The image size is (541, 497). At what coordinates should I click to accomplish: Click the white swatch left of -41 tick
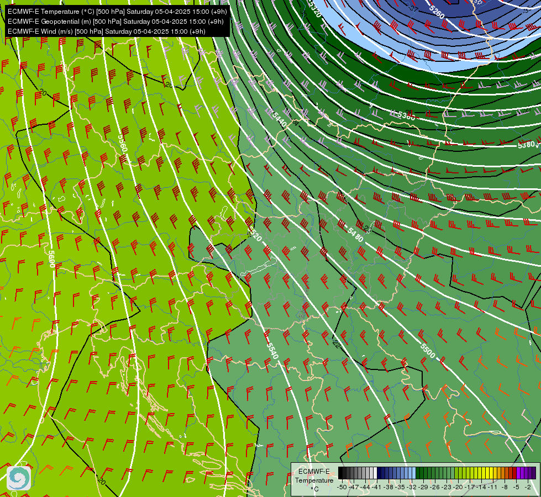[x=375, y=473]
